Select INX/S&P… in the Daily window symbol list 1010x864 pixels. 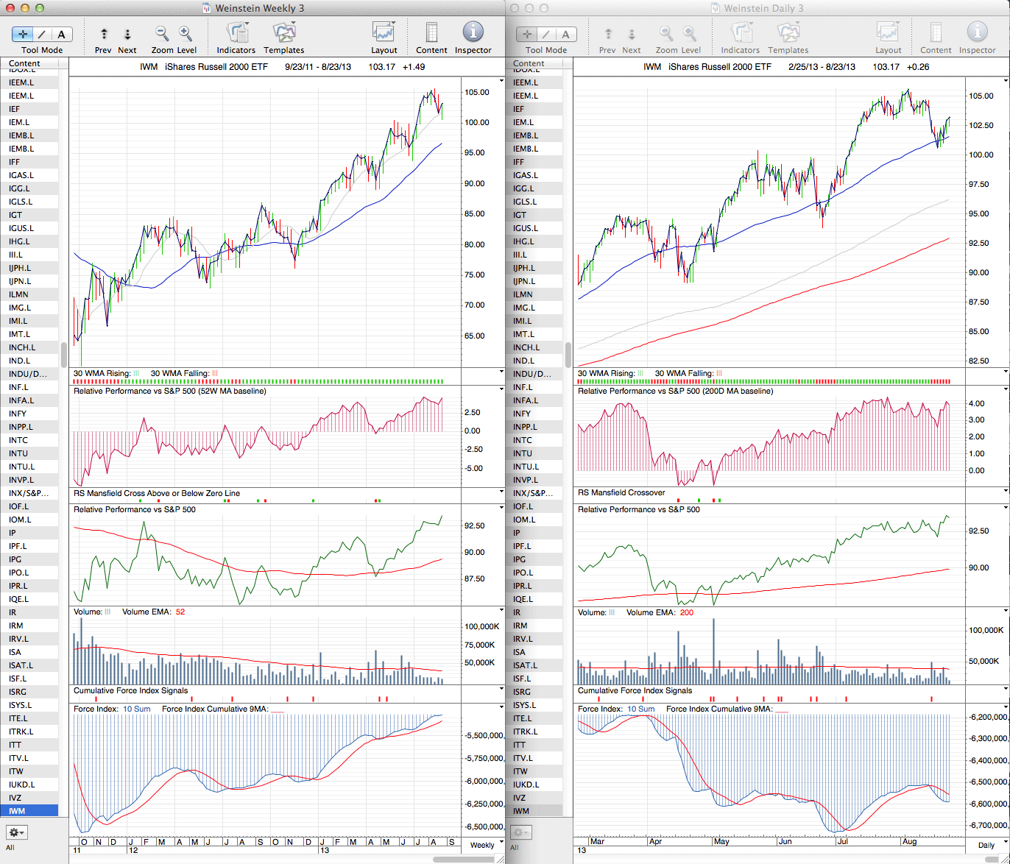pyautogui.click(x=534, y=493)
